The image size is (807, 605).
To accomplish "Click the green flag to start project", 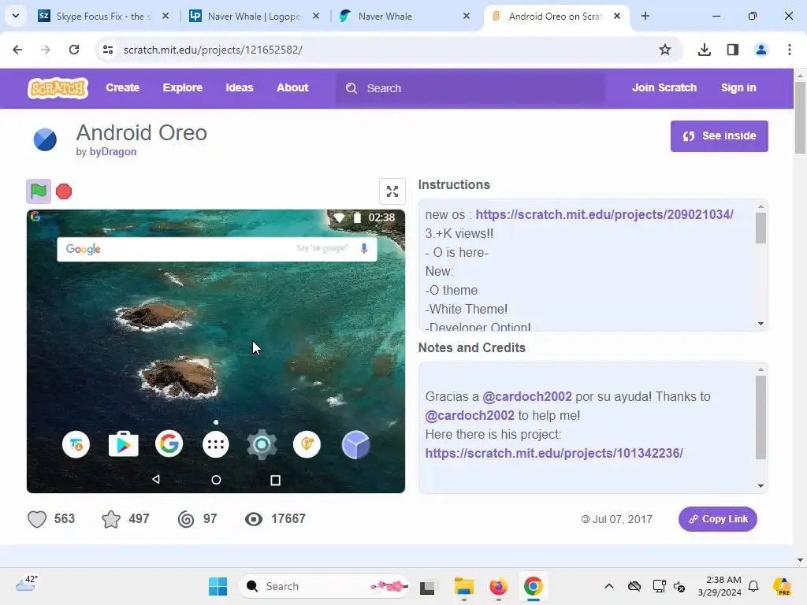I will coord(39,191).
